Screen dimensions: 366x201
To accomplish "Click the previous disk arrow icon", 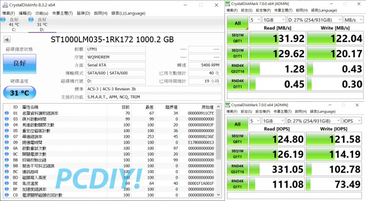I will tap(7, 39).
